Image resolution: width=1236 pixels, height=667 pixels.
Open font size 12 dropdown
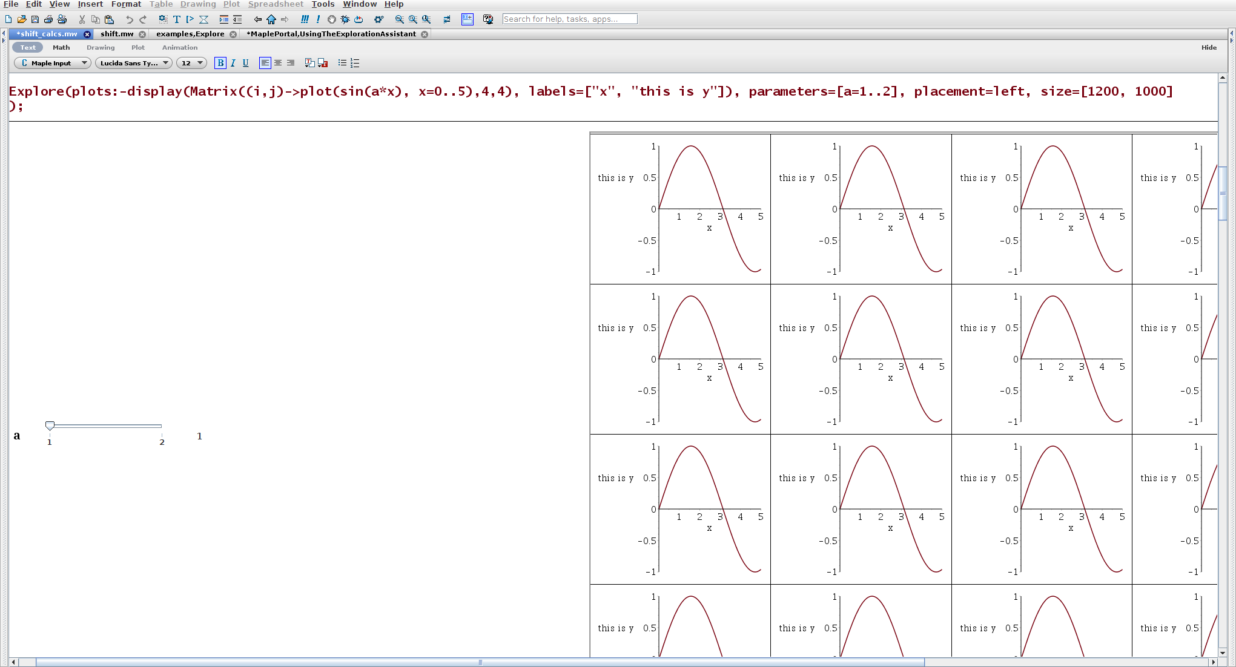(192, 63)
